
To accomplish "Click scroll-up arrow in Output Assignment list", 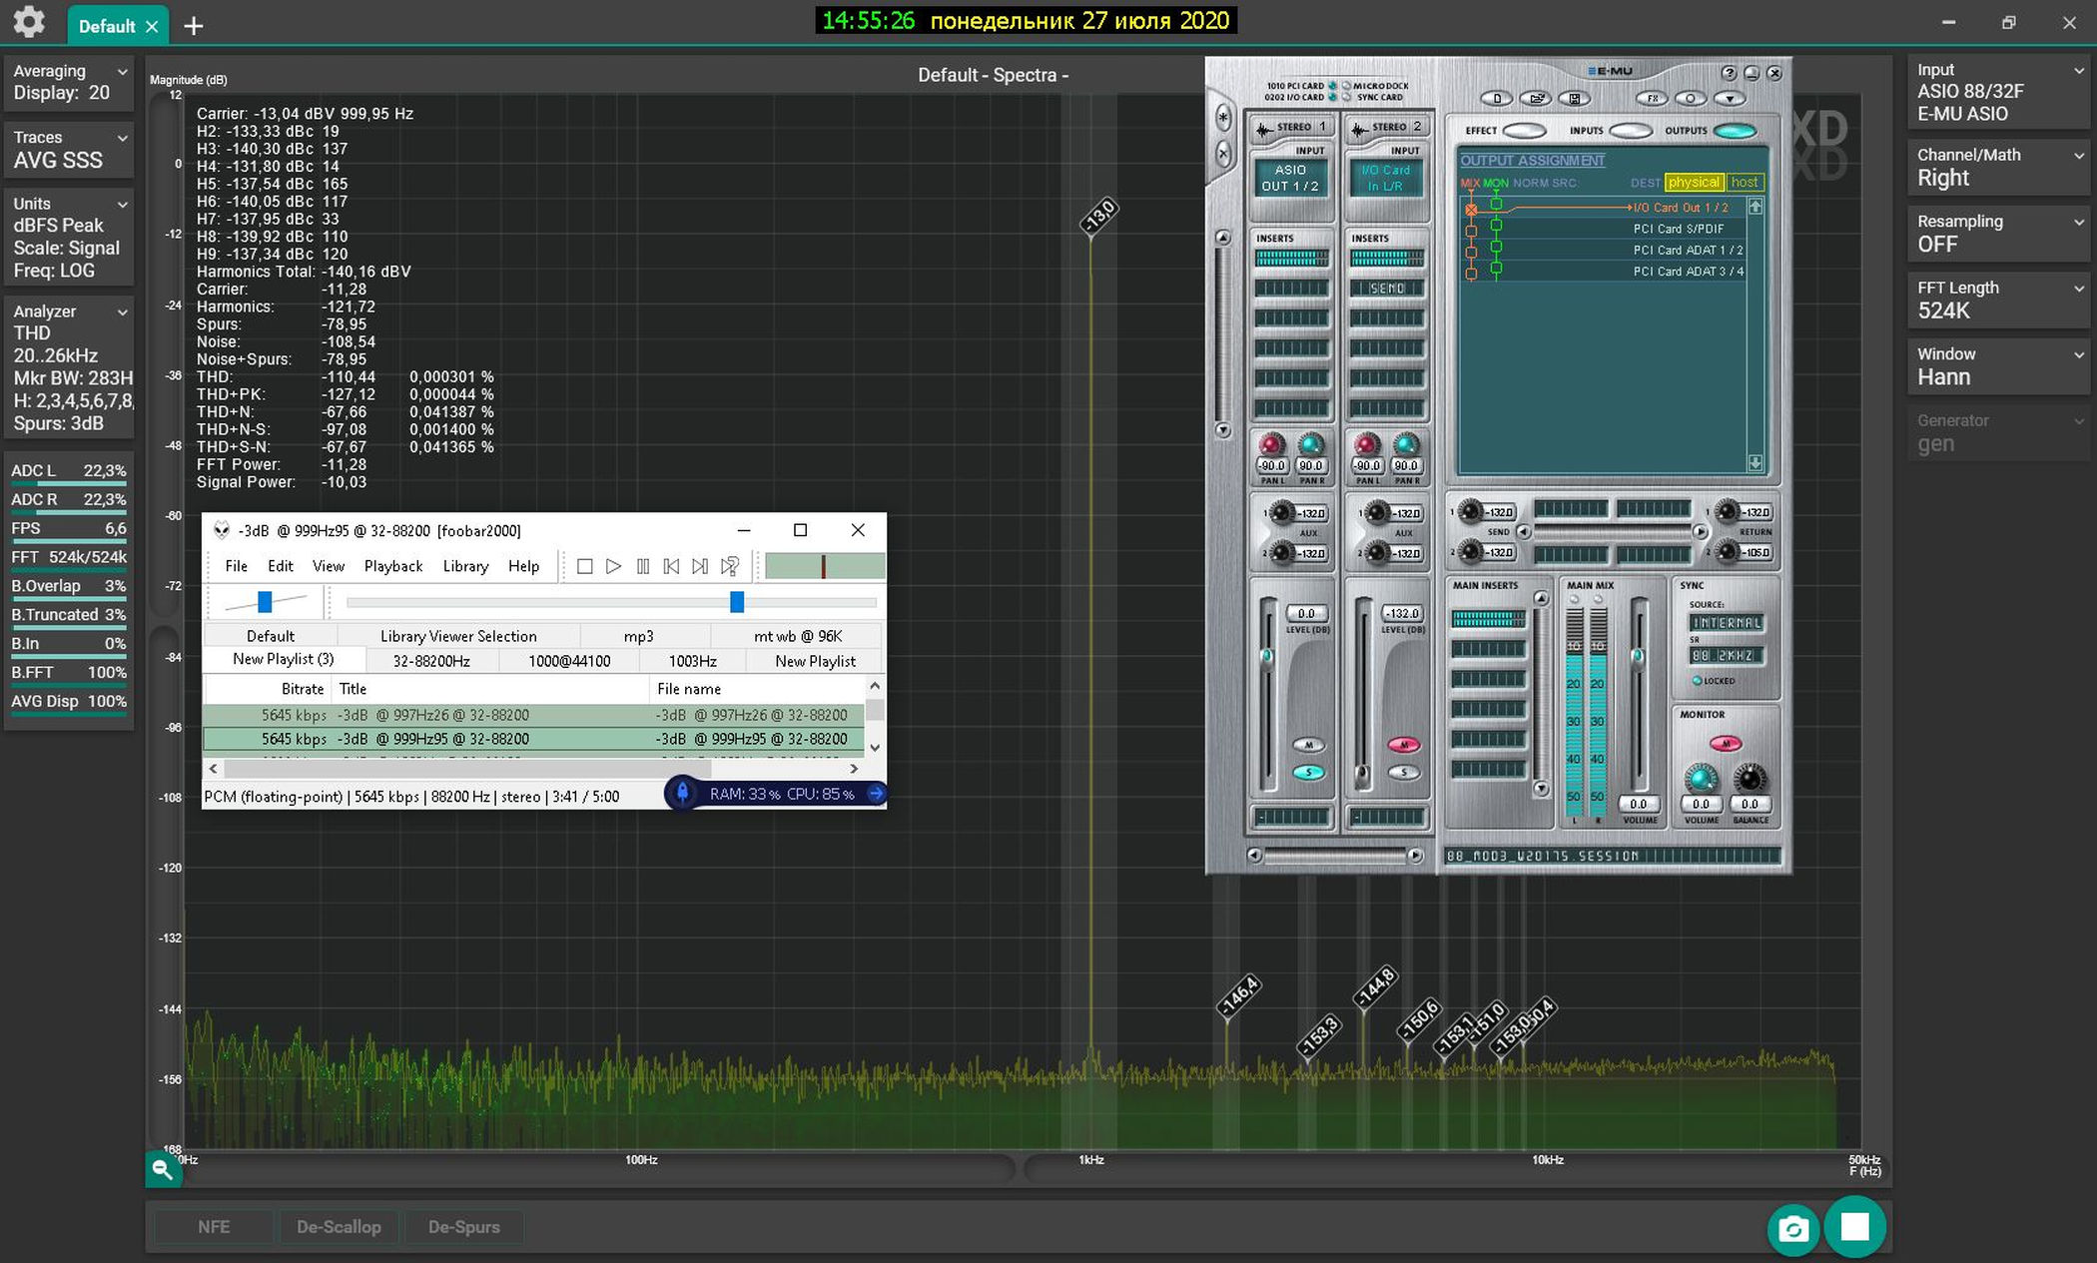I will tap(1755, 206).
